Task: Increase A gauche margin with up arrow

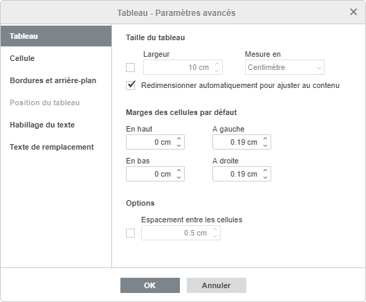Action: point(266,139)
